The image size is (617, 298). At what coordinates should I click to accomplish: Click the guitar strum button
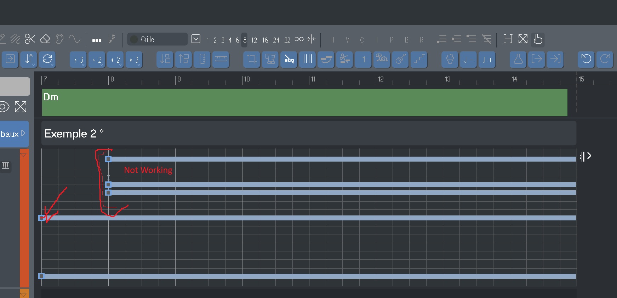click(400, 59)
